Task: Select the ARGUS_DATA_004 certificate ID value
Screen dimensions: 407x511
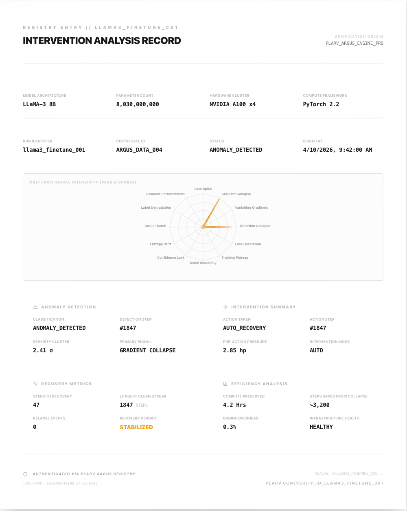Action: point(139,150)
